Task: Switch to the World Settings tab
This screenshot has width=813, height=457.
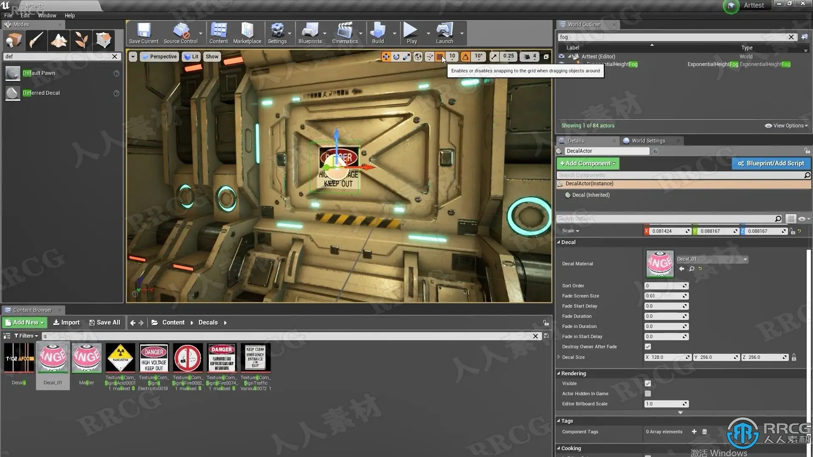Action: (648, 141)
